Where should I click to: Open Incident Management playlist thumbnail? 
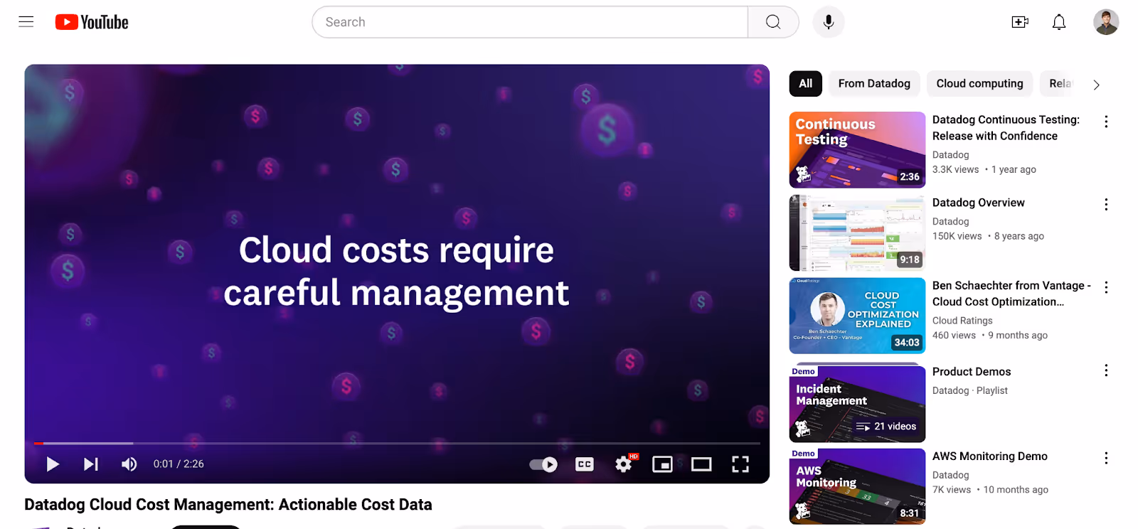coord(857,403)
